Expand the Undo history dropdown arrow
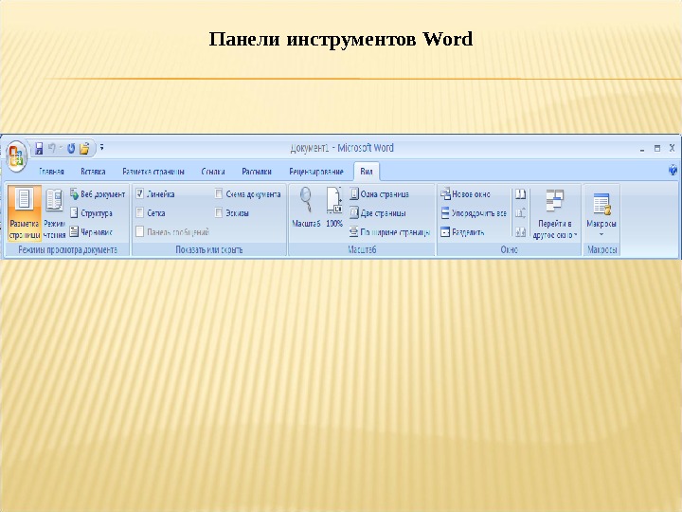Viewport: 682px width, 512px height. (x=61, y=148)
